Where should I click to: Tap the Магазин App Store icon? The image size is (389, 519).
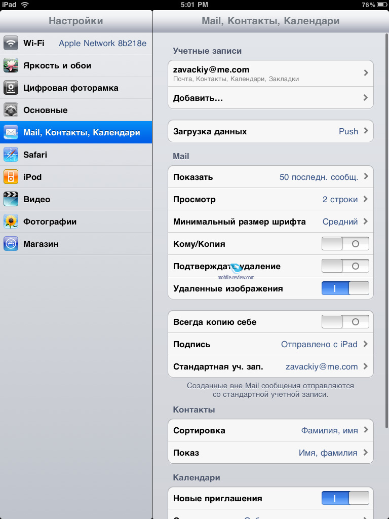tap(11, 244)
